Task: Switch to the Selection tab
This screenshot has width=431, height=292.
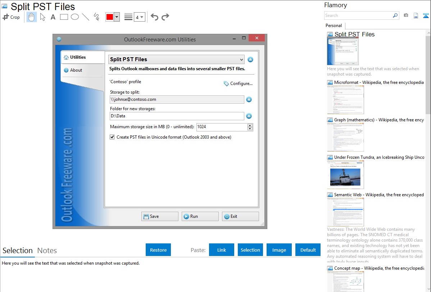Action: pos(18,251)
